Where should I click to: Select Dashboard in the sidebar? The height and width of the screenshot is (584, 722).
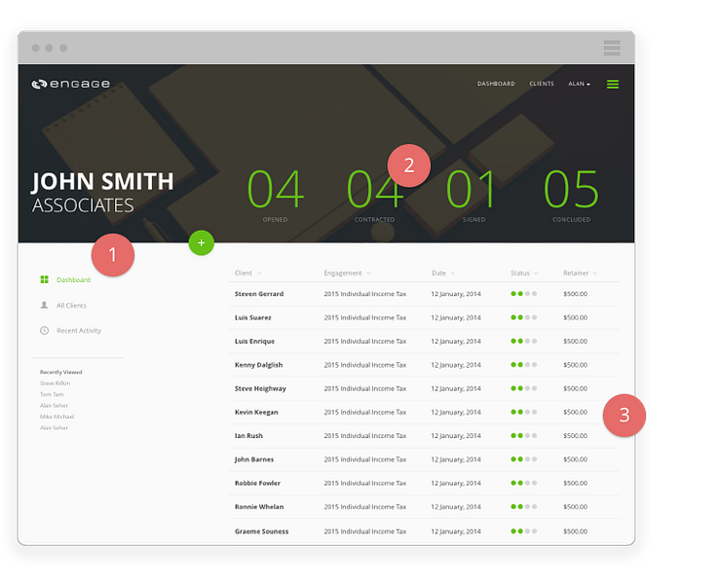click(x=73, y=279)
